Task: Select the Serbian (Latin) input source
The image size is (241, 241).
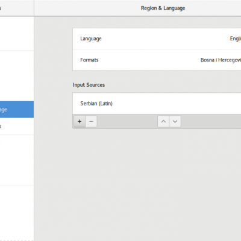Action: (157, 104)
